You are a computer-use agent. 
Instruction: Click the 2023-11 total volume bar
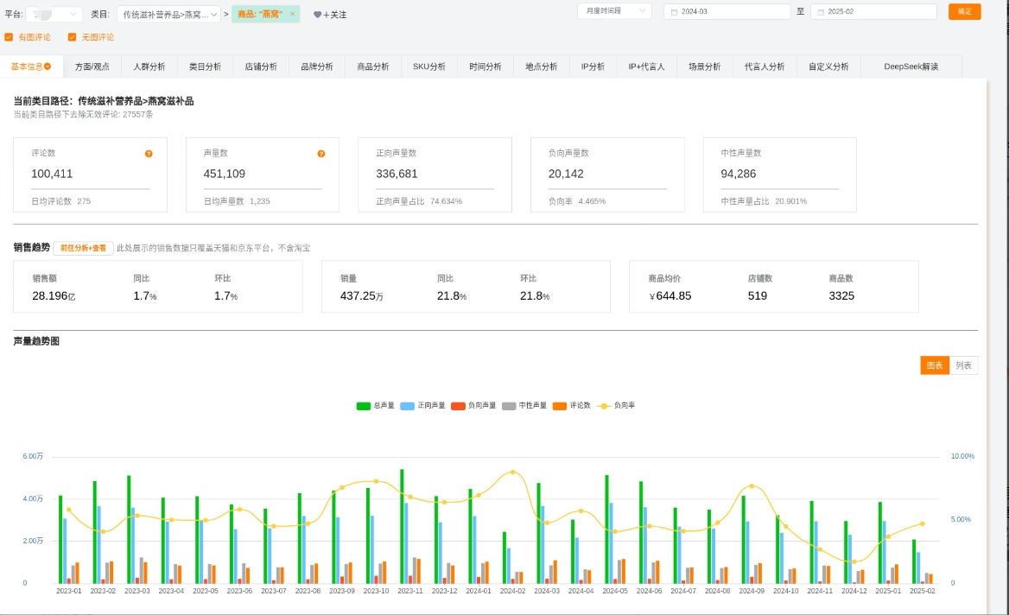pyautogui.click(x=403, y=526)
